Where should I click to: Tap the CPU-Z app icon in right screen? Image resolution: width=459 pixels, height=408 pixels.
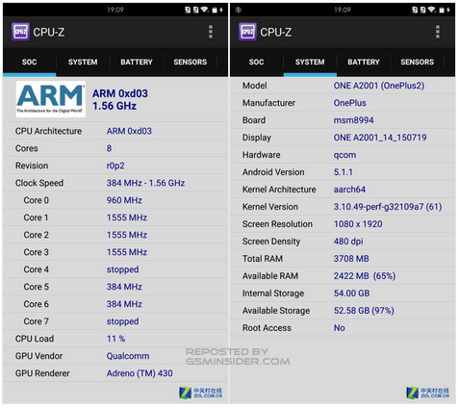247,32
